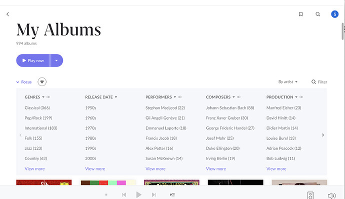
Task: Open the user profile avatar S
Action: [x=334, y=14]
